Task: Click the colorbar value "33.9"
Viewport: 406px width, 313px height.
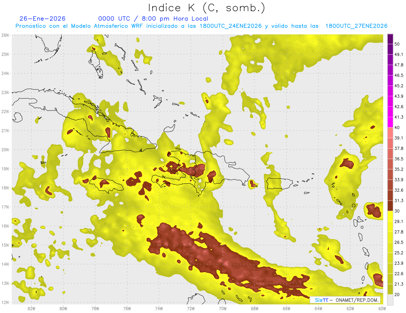Action: [399, 180]
